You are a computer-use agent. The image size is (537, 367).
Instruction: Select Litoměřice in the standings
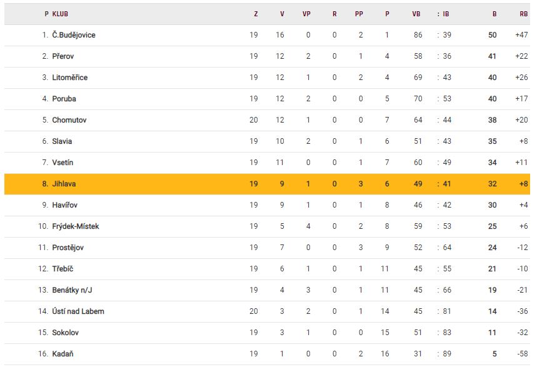tap(70, 78)
